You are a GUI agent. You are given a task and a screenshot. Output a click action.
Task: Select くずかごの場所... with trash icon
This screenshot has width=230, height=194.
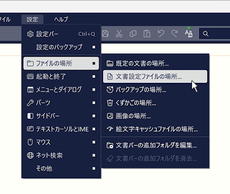155,103
